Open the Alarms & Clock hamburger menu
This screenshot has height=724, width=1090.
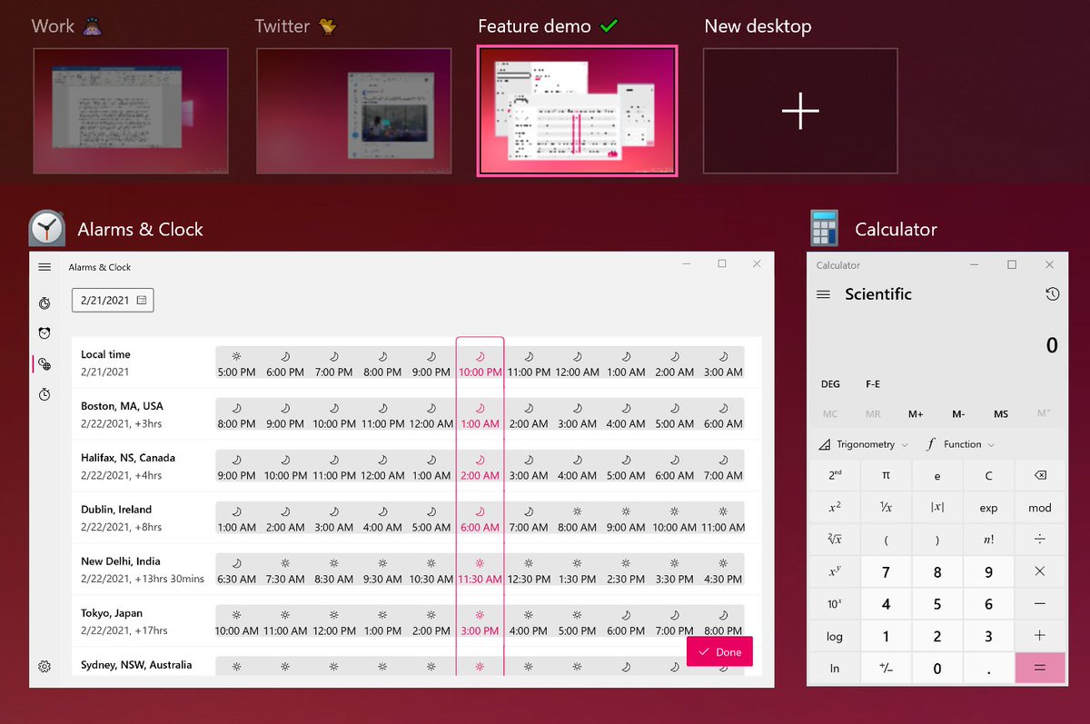click(x=45, y=267)
